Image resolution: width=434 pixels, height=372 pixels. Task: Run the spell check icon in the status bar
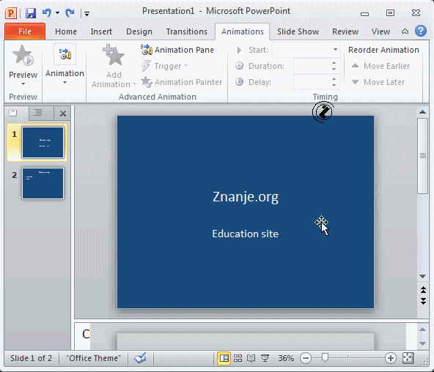pos(140,358)
